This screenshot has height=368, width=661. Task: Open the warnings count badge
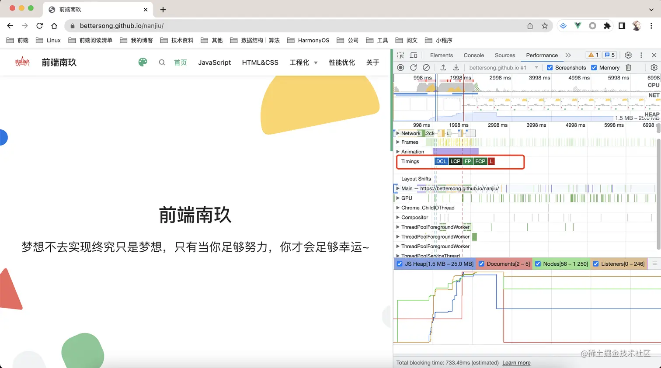tap(594, 55)
